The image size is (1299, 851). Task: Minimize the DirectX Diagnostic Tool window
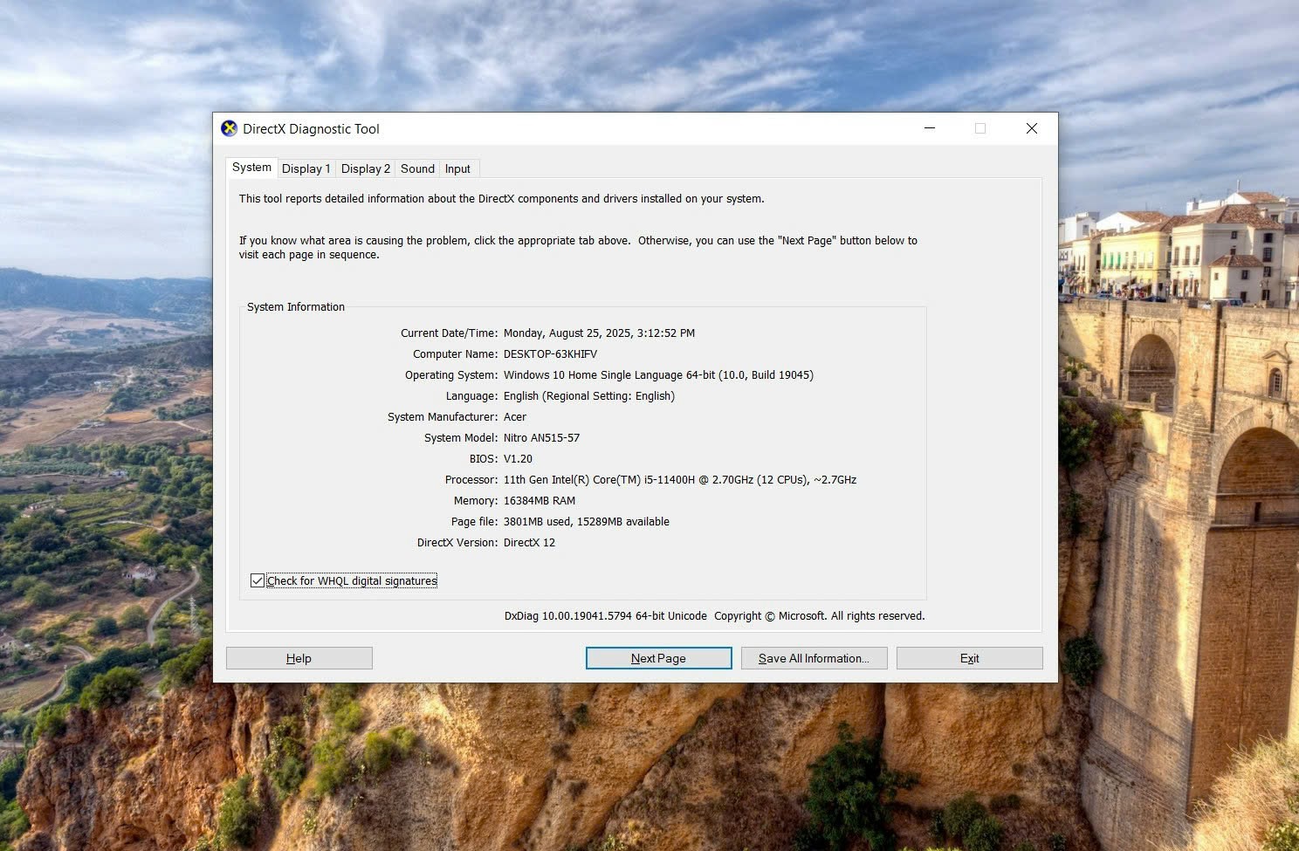930,128
